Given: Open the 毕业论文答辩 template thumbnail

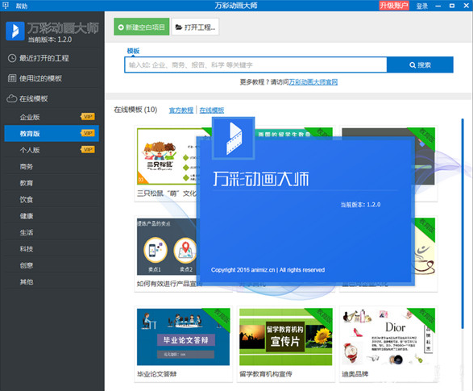Looking at the screenshot, I should tap(183, 337).
